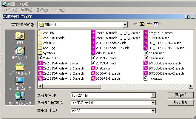Click the 保存(S) save button
This screenshot has height=119, width=196.
[x=180, y=95]
